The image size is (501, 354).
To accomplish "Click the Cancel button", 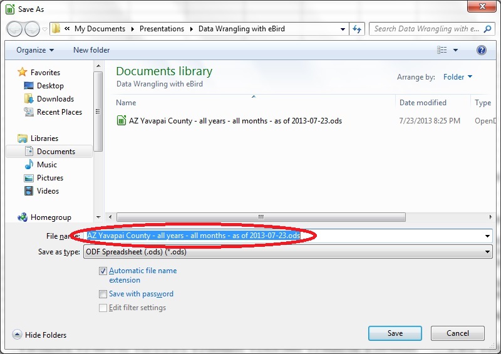I will pyautogui.click(x=458, y=333).
